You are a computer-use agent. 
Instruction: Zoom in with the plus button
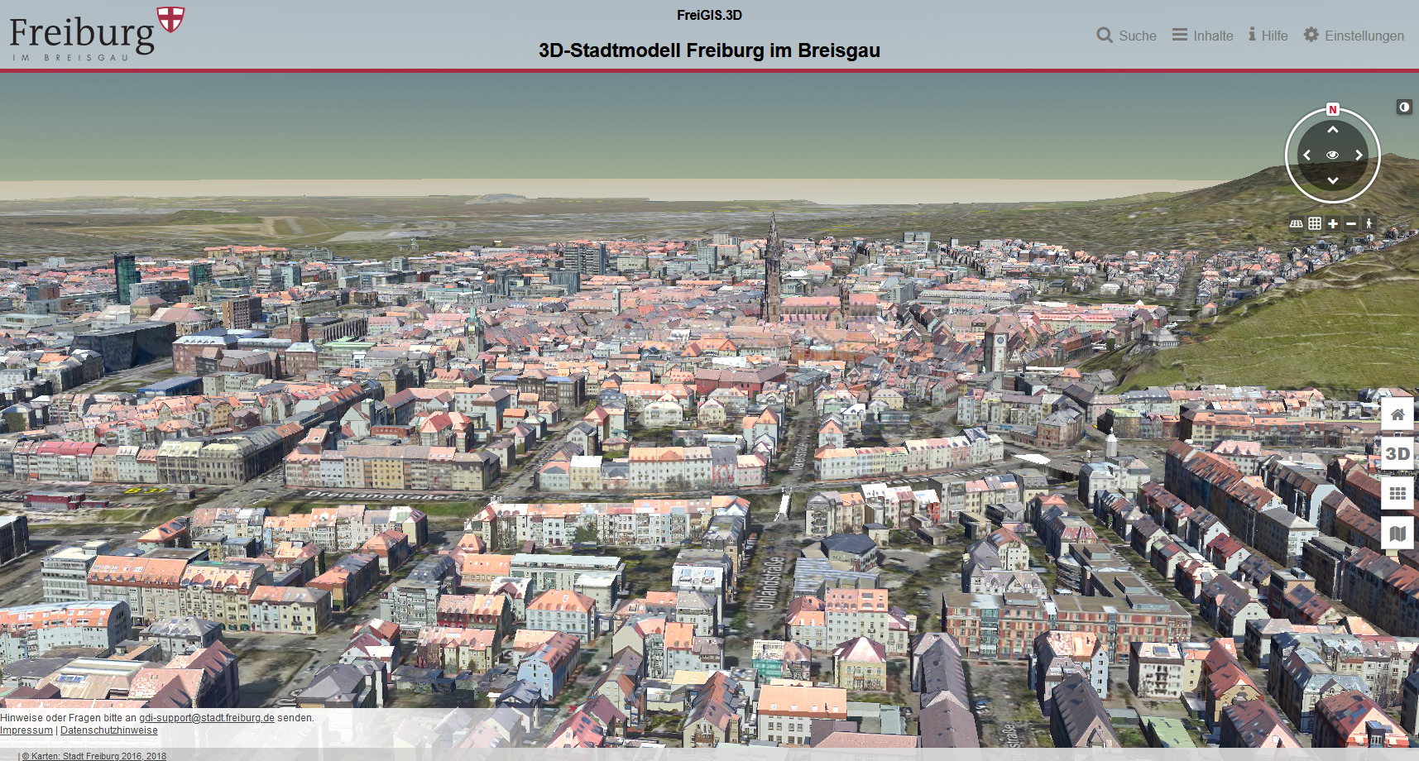tap(1333, 224)
